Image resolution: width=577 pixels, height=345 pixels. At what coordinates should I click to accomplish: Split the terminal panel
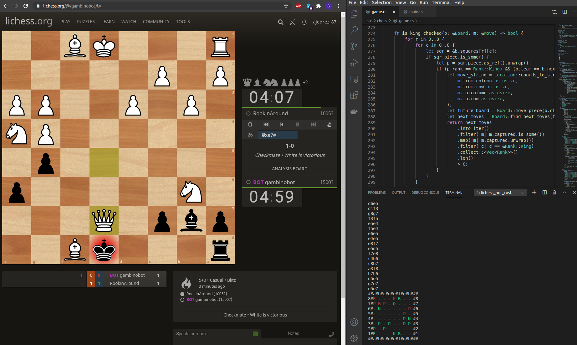pyautogui.click(x=544, y=193)
